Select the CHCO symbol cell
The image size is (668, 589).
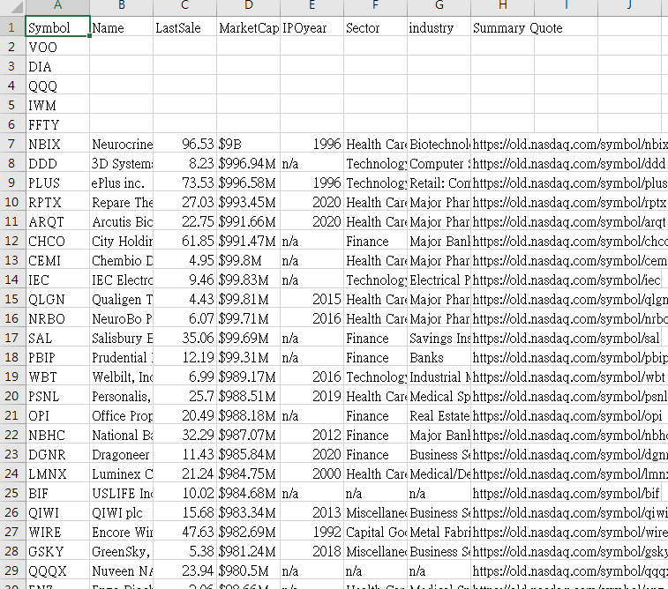coord(57,241)
